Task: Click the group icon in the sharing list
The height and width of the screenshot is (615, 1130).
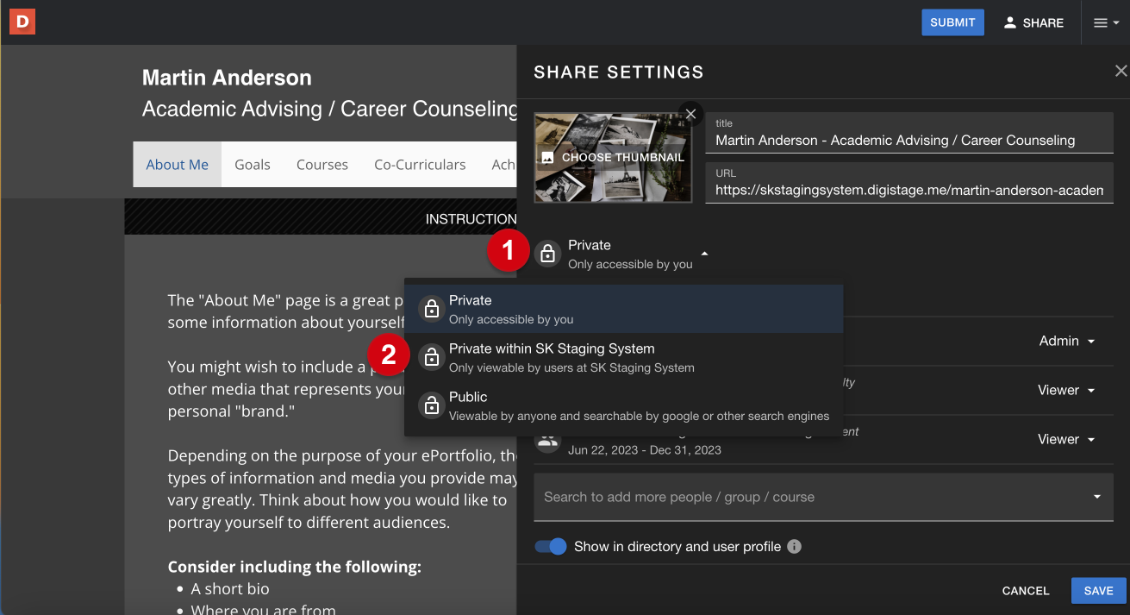Action: [547, 441]
